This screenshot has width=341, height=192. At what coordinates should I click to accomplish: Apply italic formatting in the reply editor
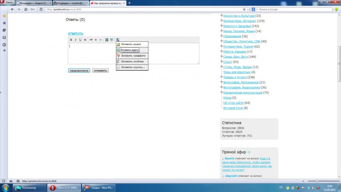(76, 40)
